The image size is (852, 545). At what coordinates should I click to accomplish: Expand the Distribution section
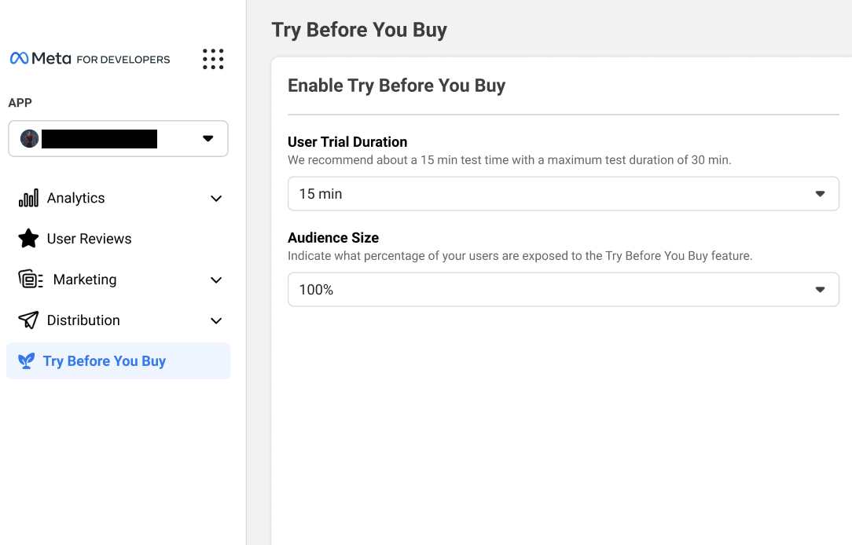point(215,320)
